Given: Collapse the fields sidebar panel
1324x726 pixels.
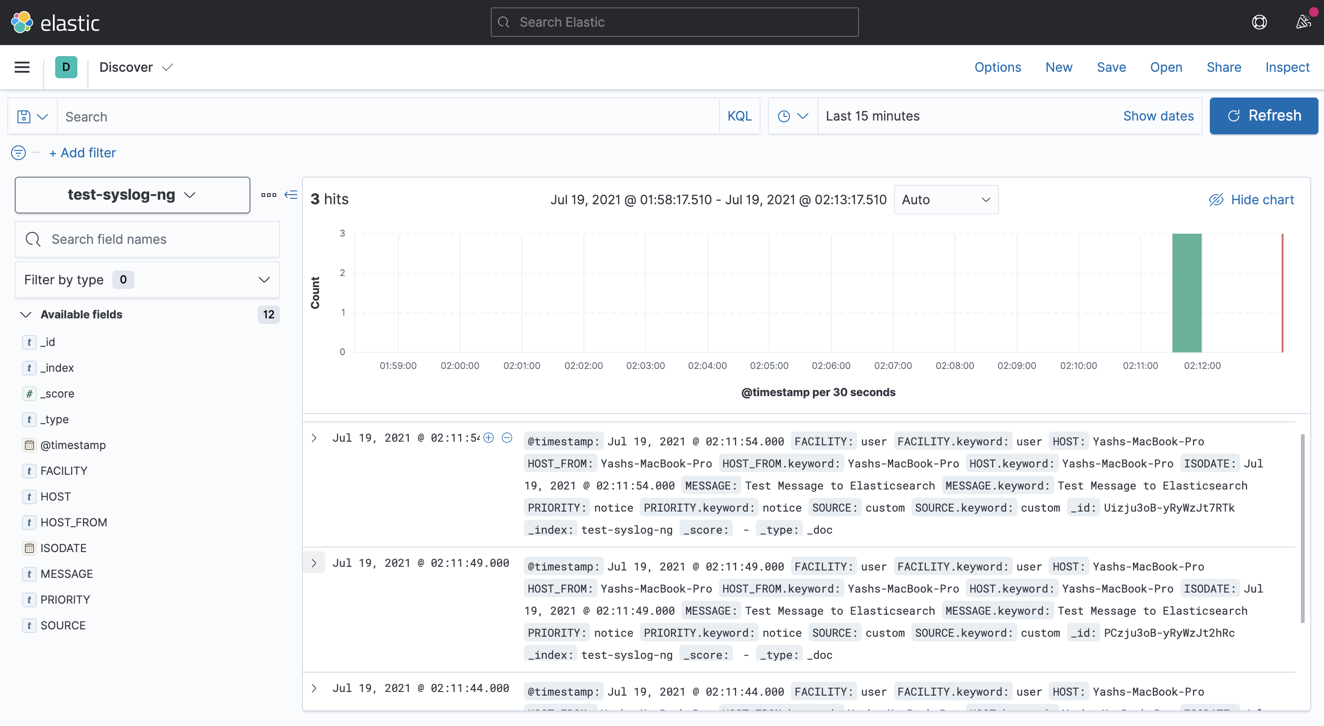Looking at the screenshot, I should point(290,195).
